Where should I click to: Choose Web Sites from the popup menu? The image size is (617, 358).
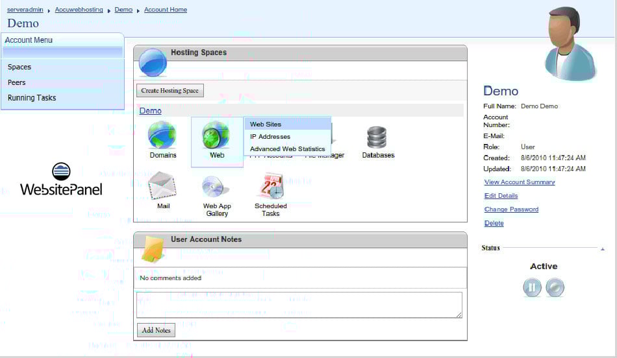(x=288, y=124)
